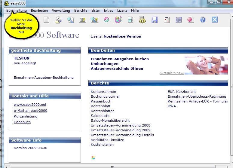Click the pink-green refresh arrows icon
The width and height of the screenshot is (233, 168).
pos(106,20)
